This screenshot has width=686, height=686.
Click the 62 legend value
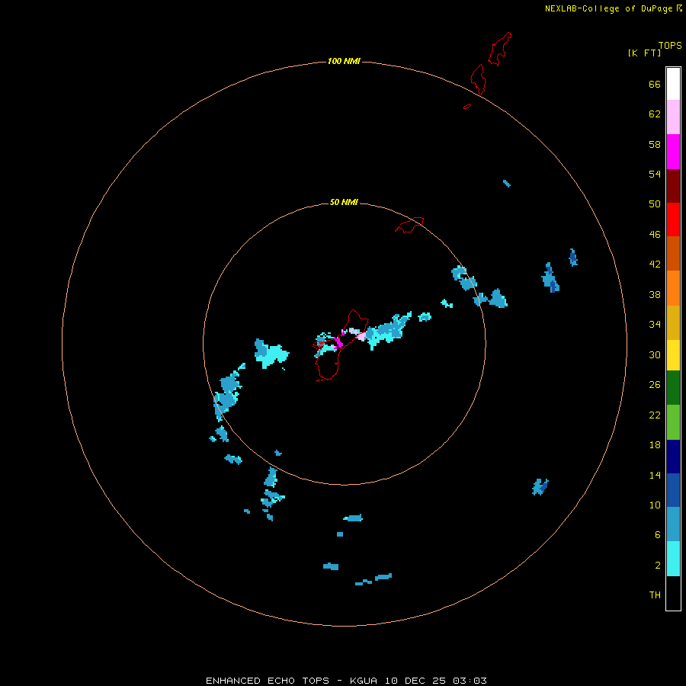coord(655,114)
